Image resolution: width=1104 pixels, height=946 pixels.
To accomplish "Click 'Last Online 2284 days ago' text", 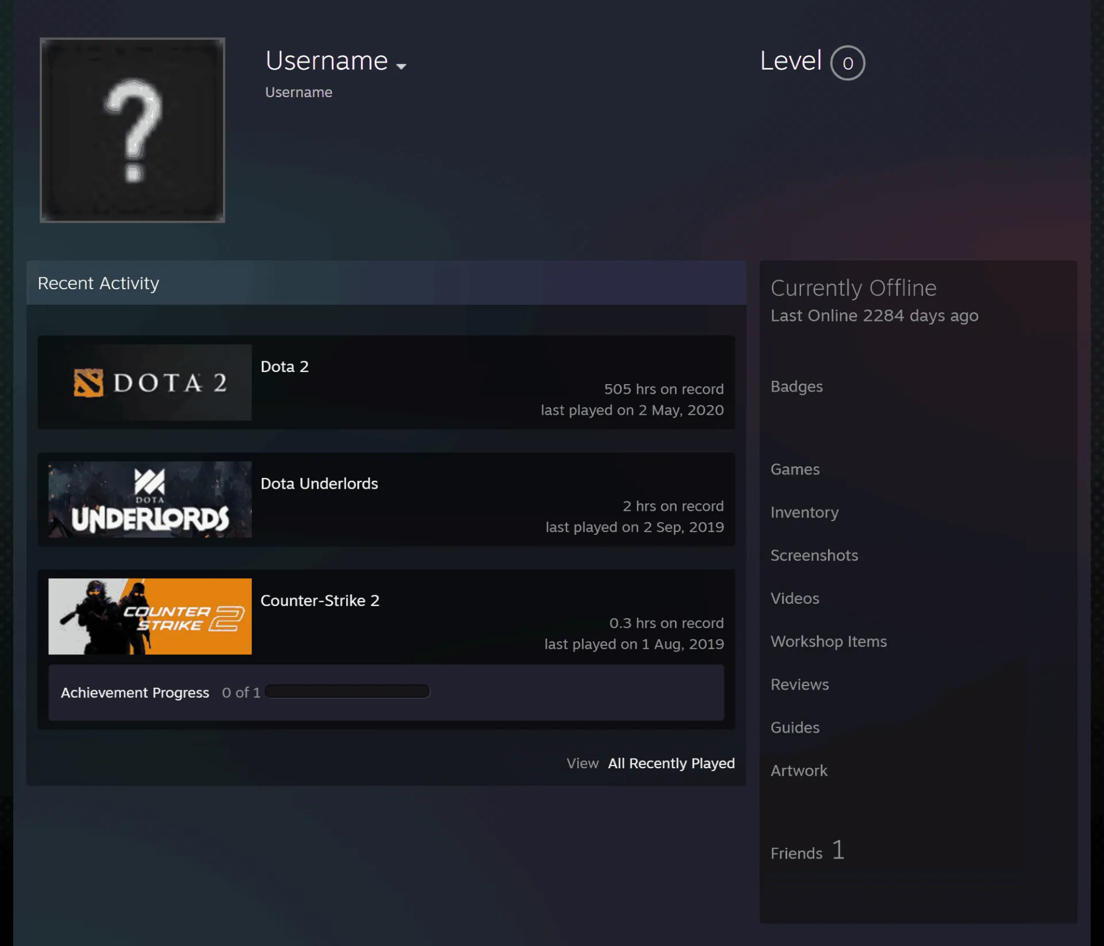I will pos(875,316).
